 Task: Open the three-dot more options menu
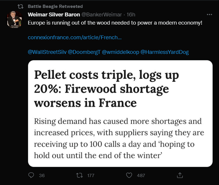(209, 15)
